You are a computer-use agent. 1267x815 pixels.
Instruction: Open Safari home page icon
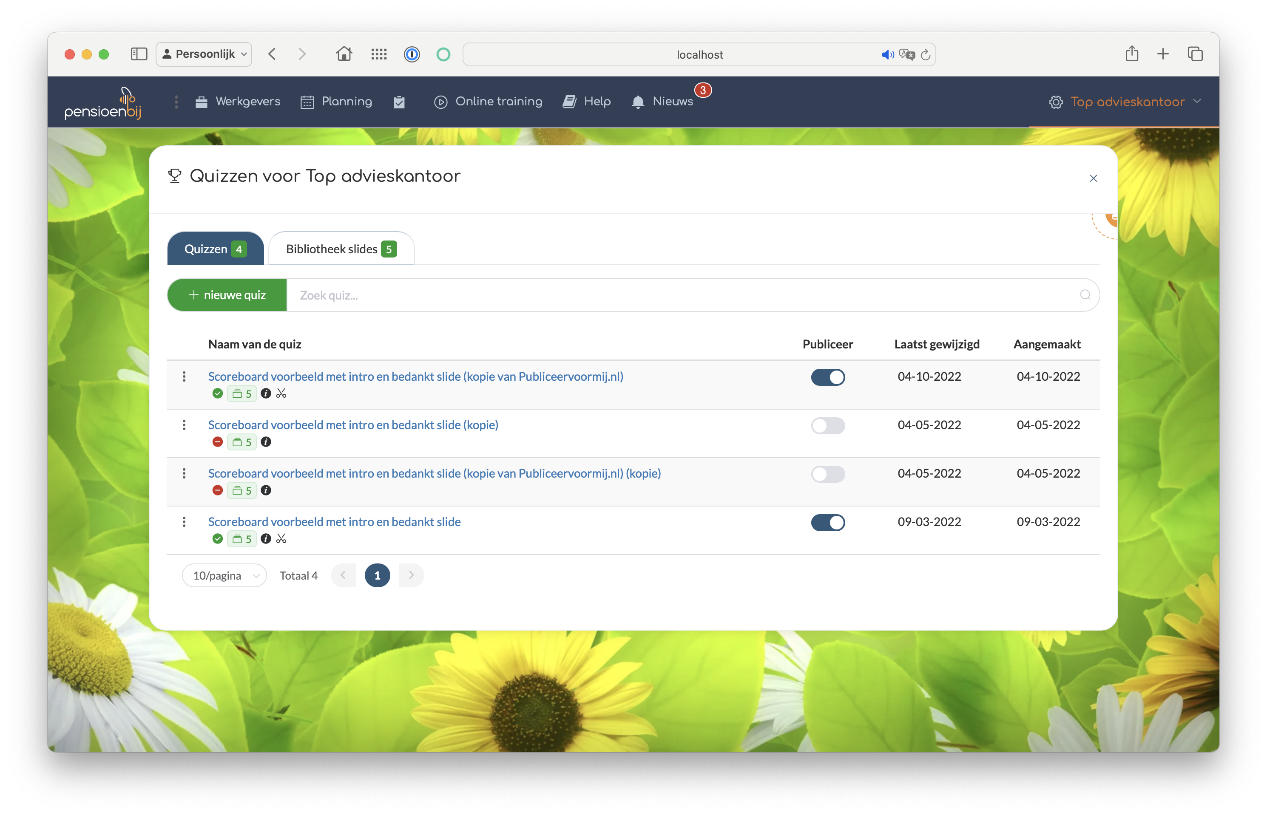(x=344, y=54)
